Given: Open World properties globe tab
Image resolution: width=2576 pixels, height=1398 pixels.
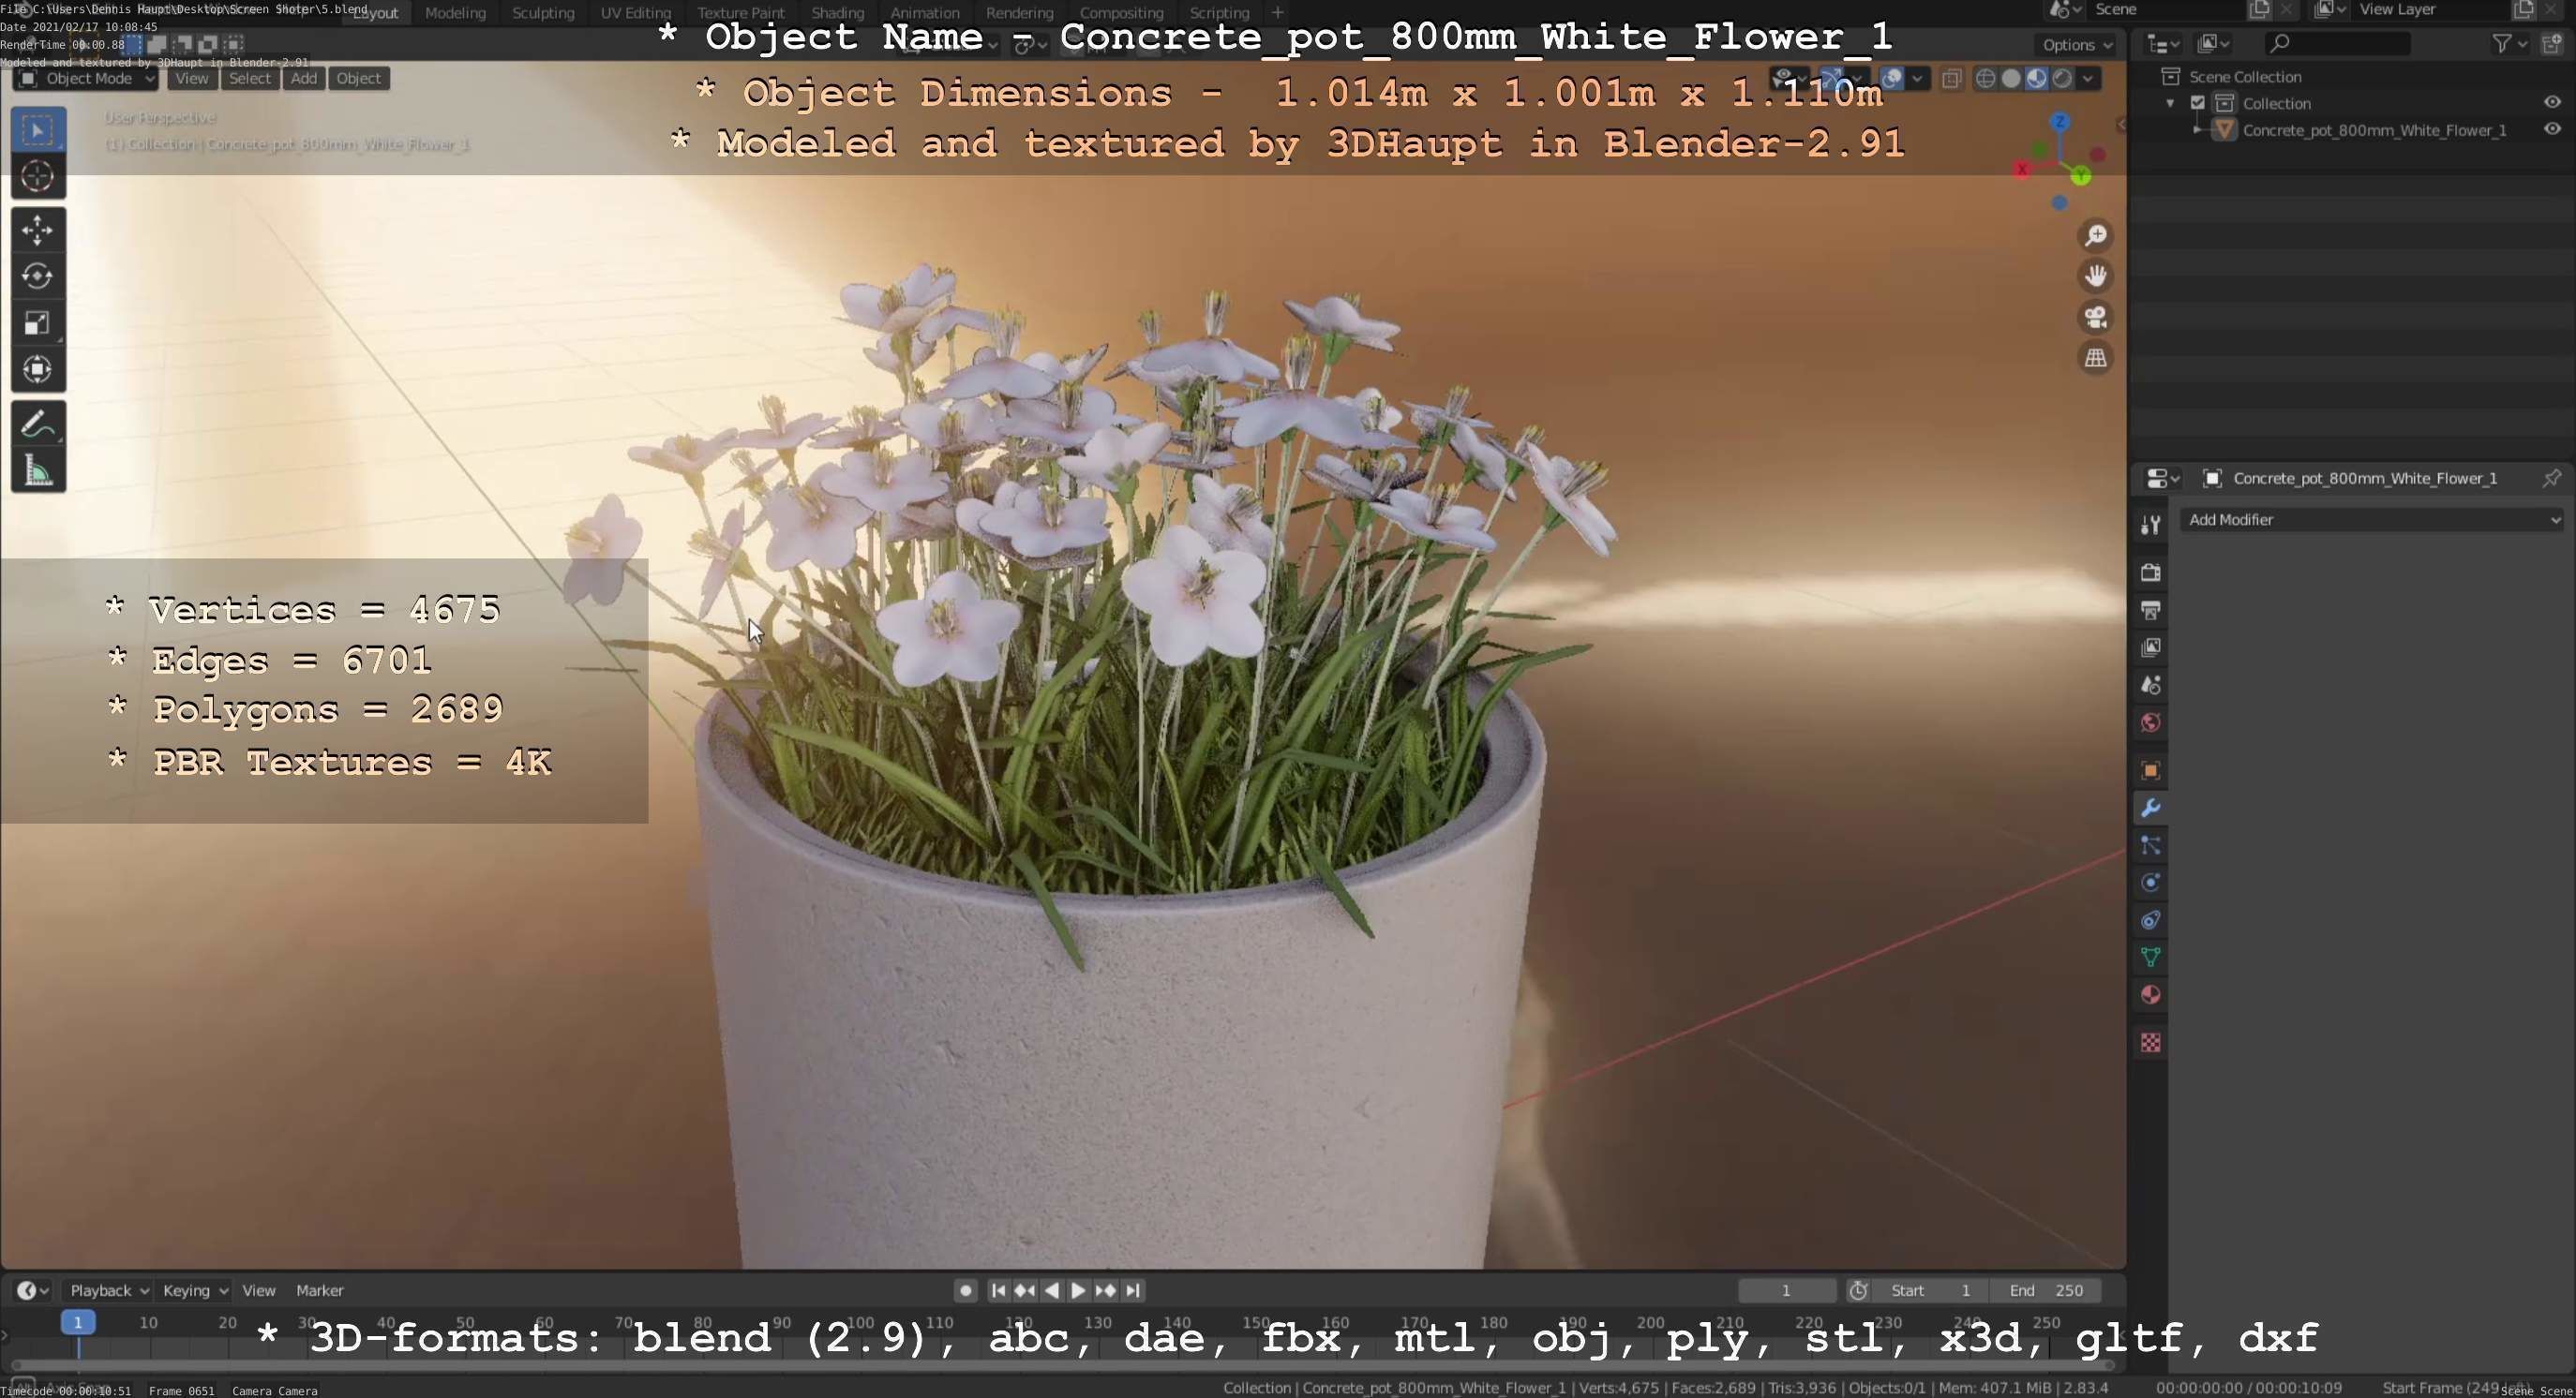Looking at the screenshot, I should pyautogui.click(x=2150, y=722).
